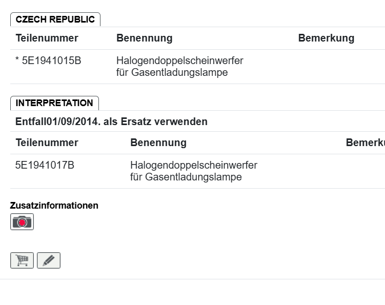Click replacement part number 5E1941017B
385x305 pixels.
[45, 165]
